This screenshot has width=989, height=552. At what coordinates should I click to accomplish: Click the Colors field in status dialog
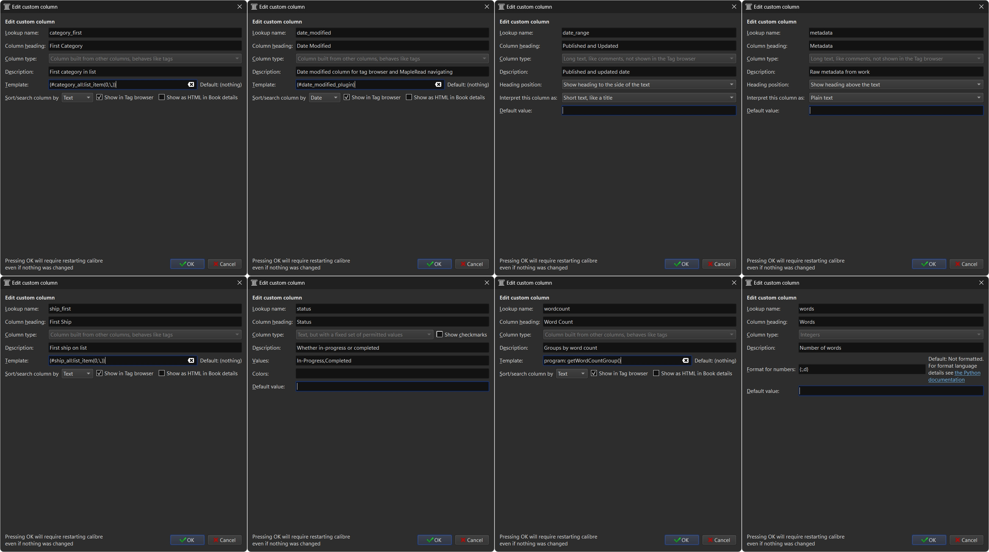coord(391,374)
